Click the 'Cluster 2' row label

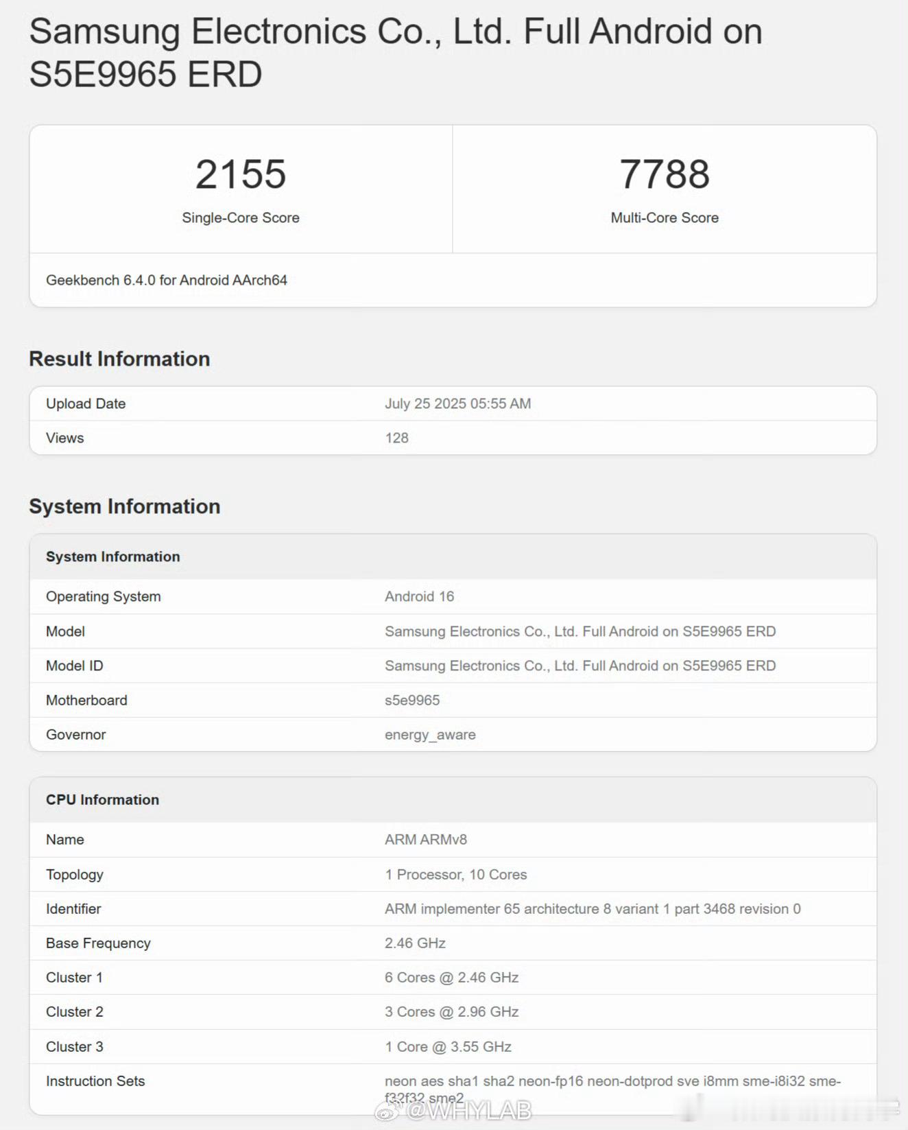(x=75, y=1011)
